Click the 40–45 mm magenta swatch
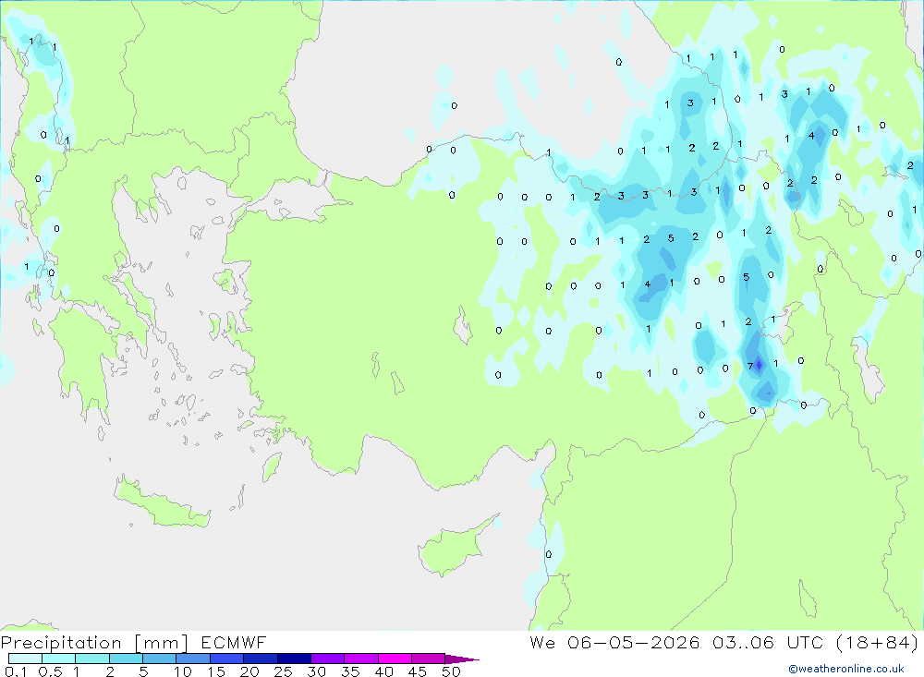 395,659
